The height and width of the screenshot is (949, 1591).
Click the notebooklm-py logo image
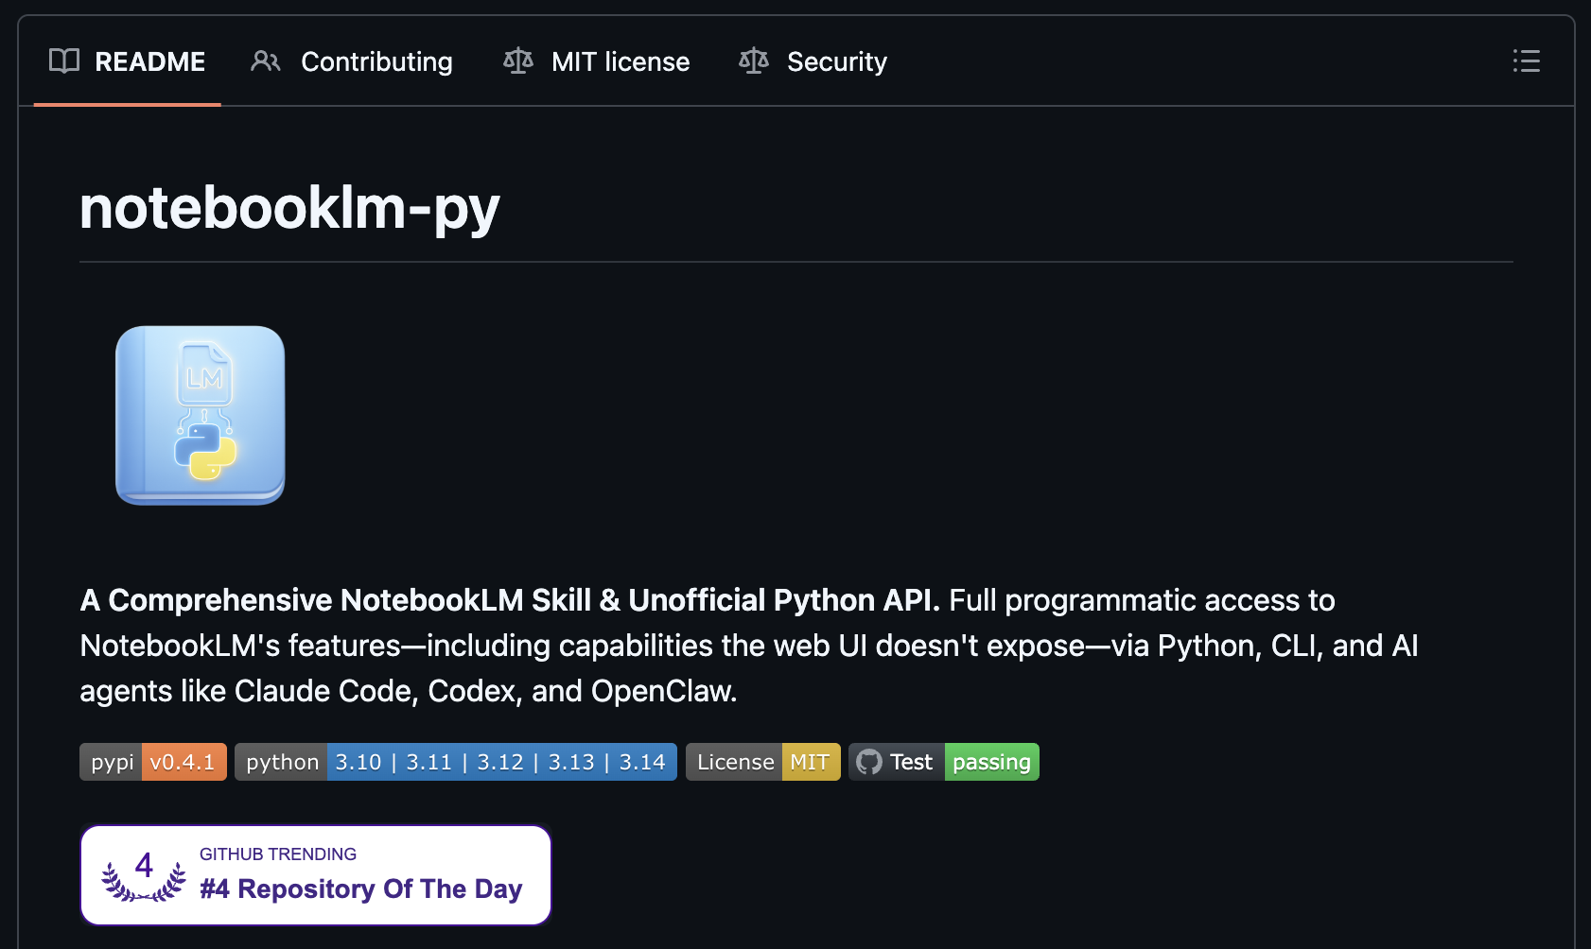click(200, 416)
